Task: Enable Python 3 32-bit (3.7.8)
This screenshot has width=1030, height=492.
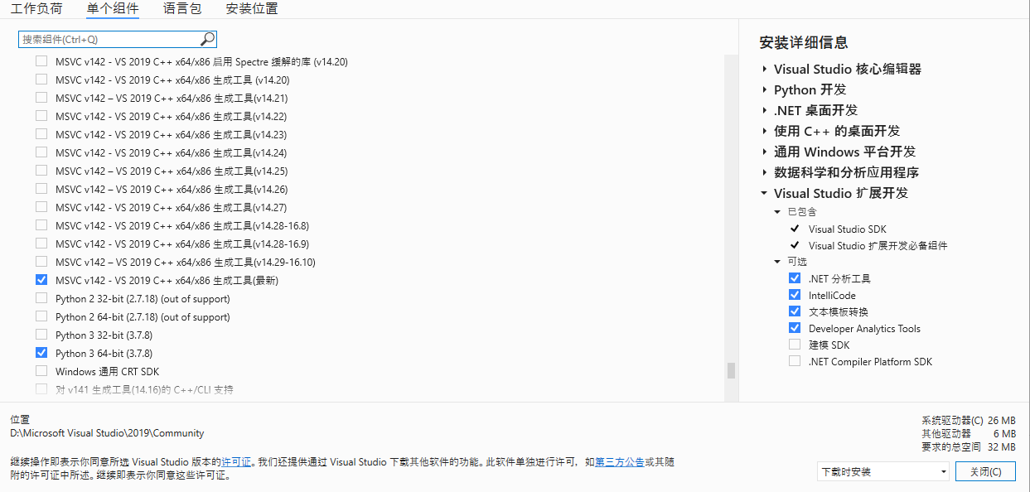Action: [x=41, y=334]
